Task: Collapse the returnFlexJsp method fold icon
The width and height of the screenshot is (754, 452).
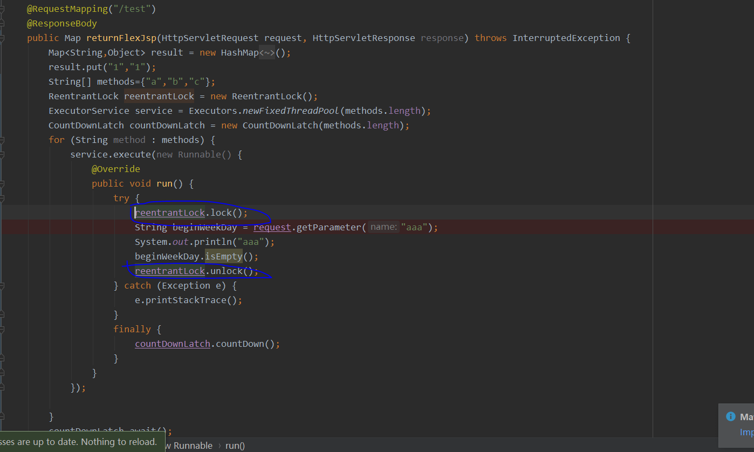Action: pos(3,38)
